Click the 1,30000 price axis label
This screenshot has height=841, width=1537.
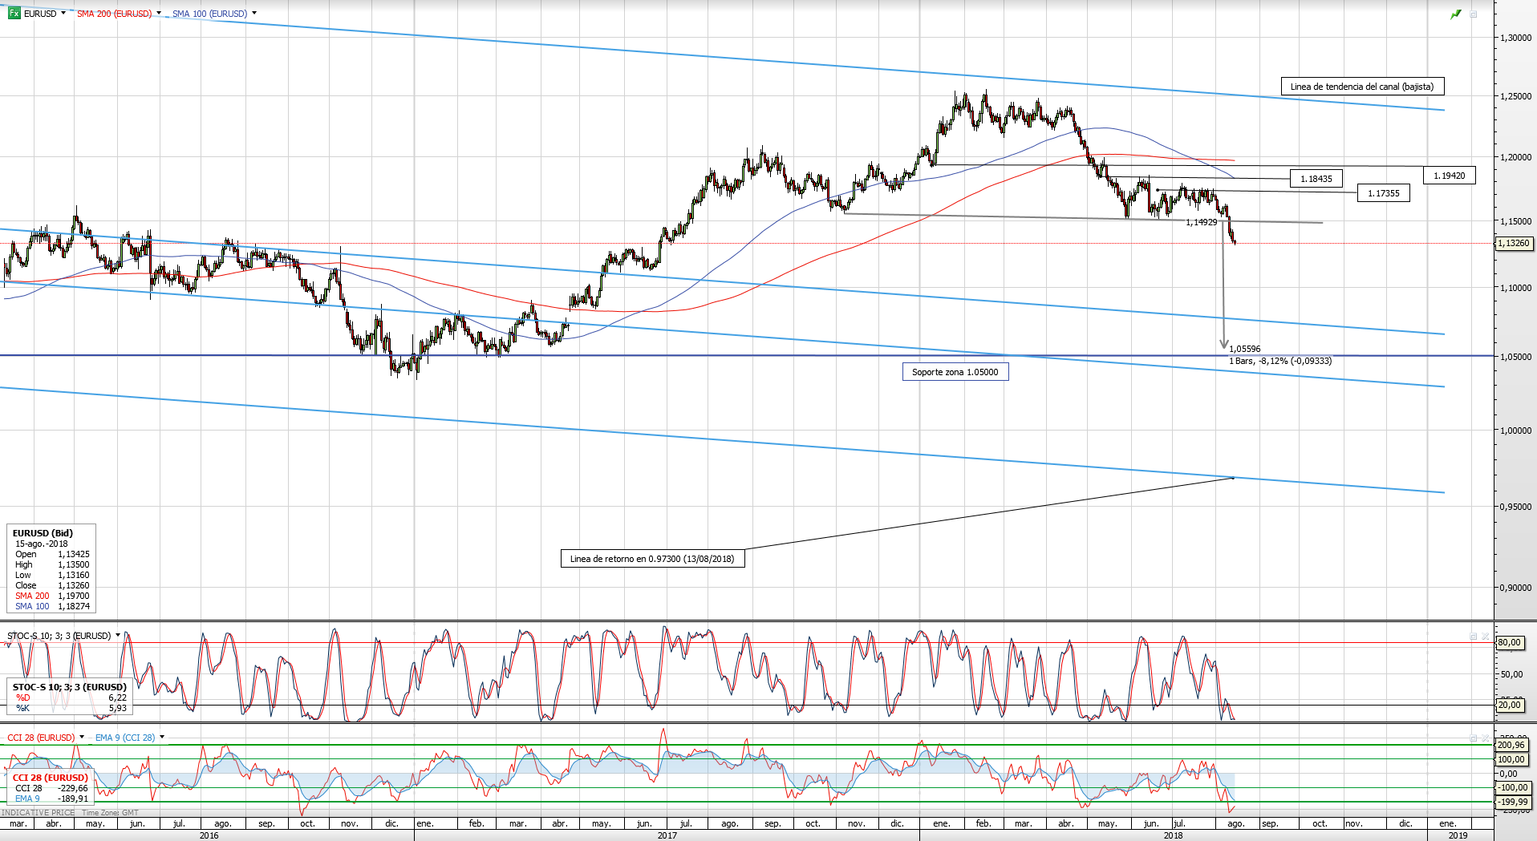tap(1515, 38)
